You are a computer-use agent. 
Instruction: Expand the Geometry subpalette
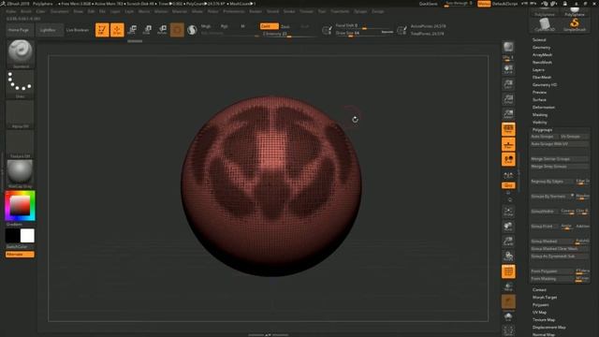point(541,48)
